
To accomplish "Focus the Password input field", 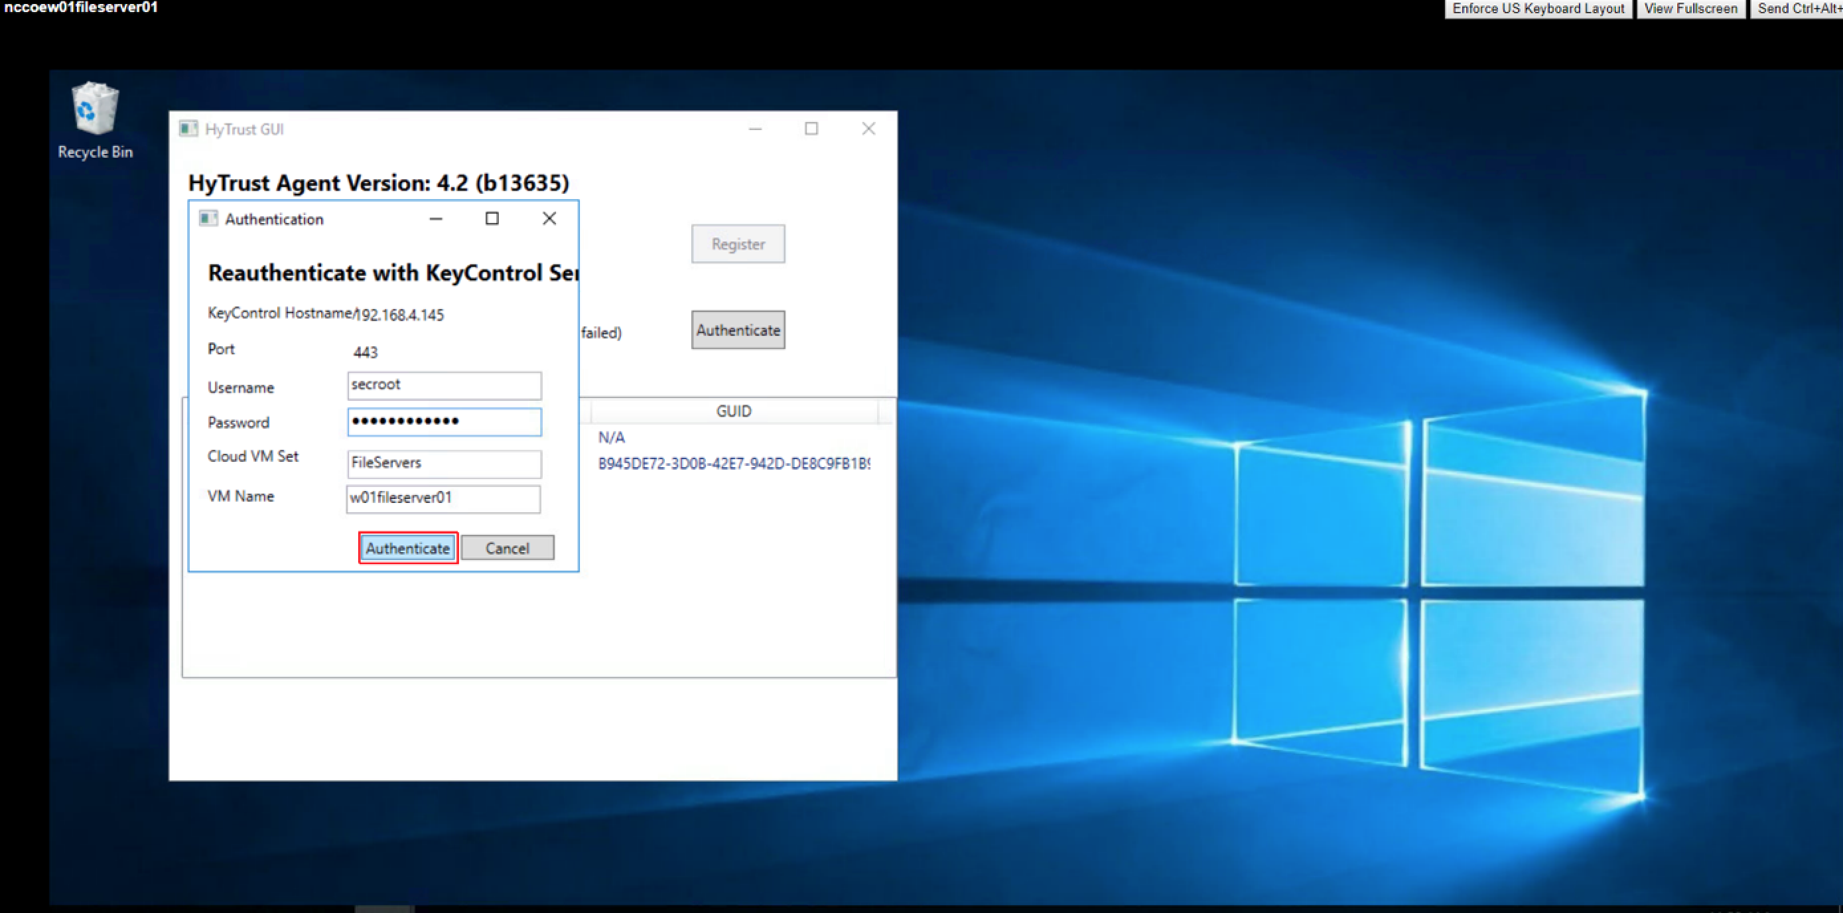I will pos(444,421).
